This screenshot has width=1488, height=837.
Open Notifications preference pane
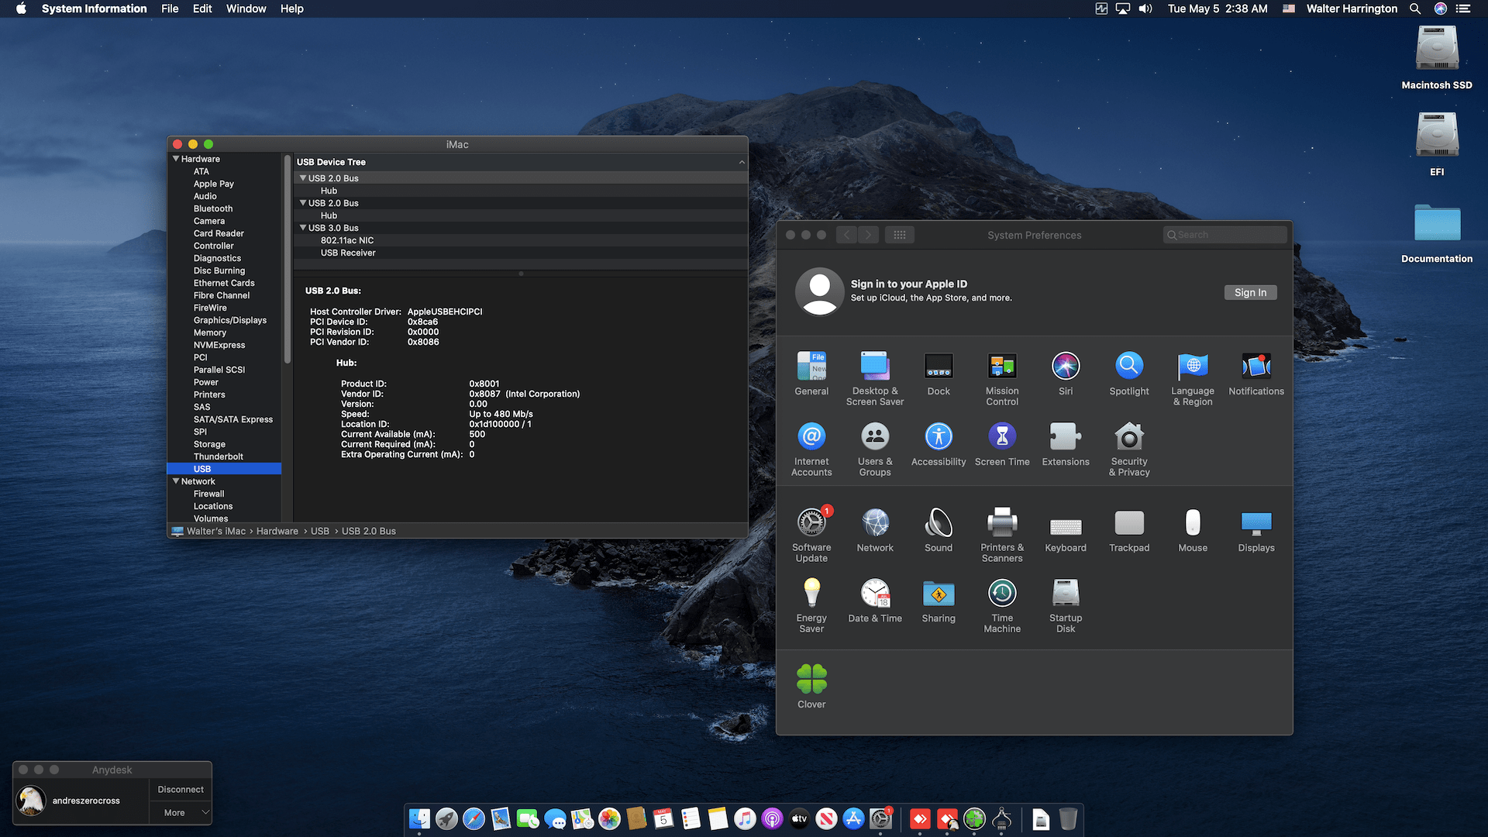coord(1256,373)
